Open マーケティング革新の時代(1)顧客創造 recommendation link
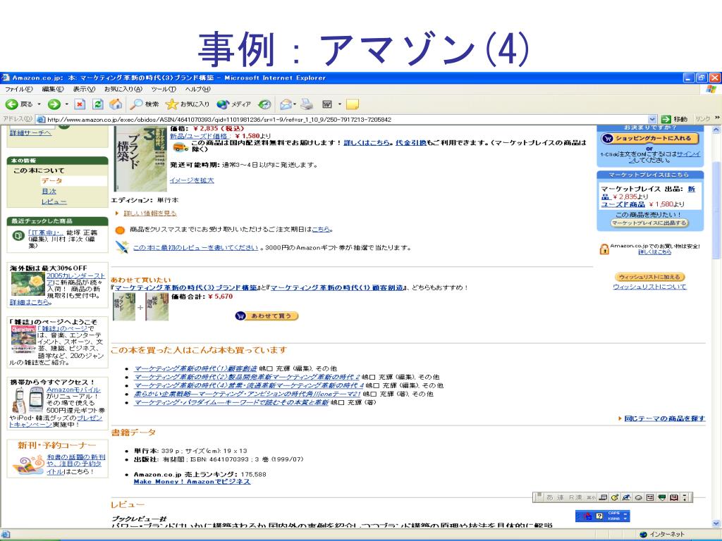This screenshot has width=722, height=541. tap(195, 368)
